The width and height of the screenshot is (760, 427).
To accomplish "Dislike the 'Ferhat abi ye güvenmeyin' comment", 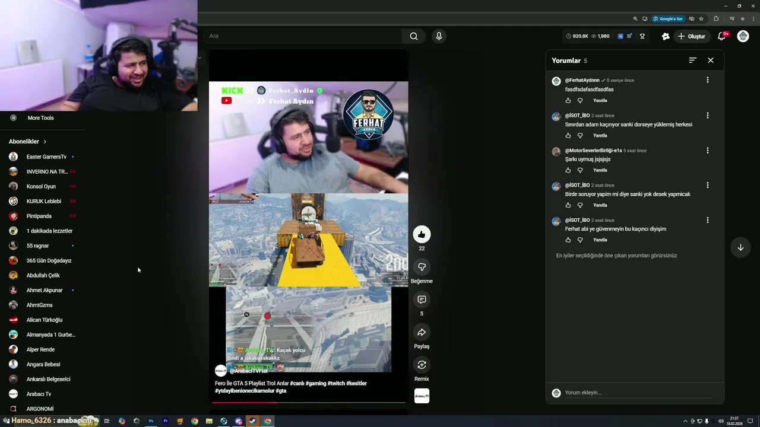I will coord(580,240).
